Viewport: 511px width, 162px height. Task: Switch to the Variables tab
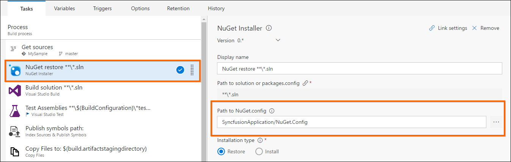pyautogui.click(x=64, y=8)
